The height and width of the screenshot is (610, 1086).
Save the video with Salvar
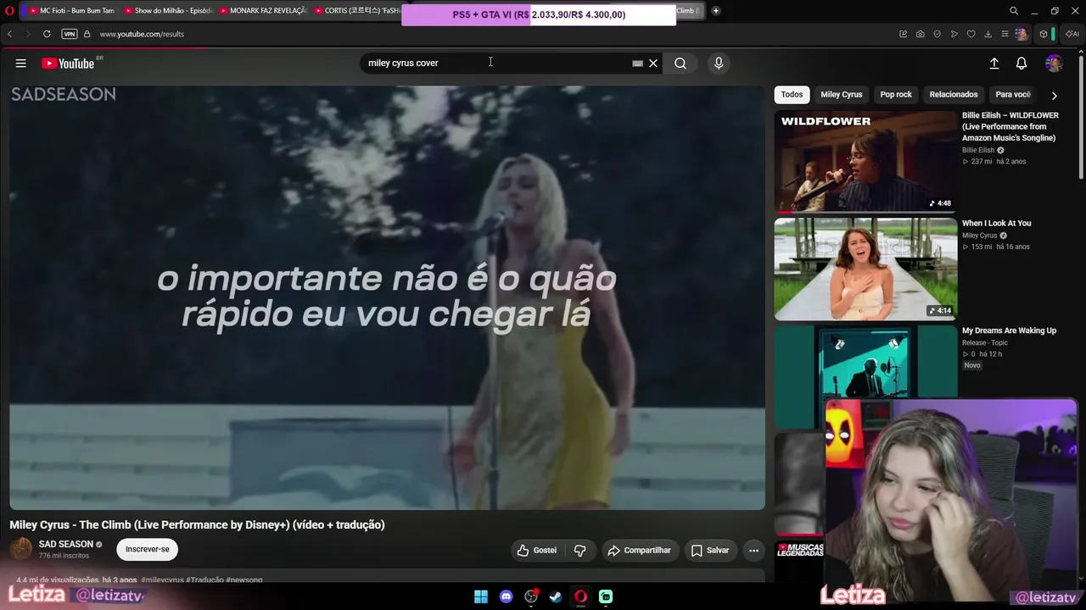[x=709, y=551]
